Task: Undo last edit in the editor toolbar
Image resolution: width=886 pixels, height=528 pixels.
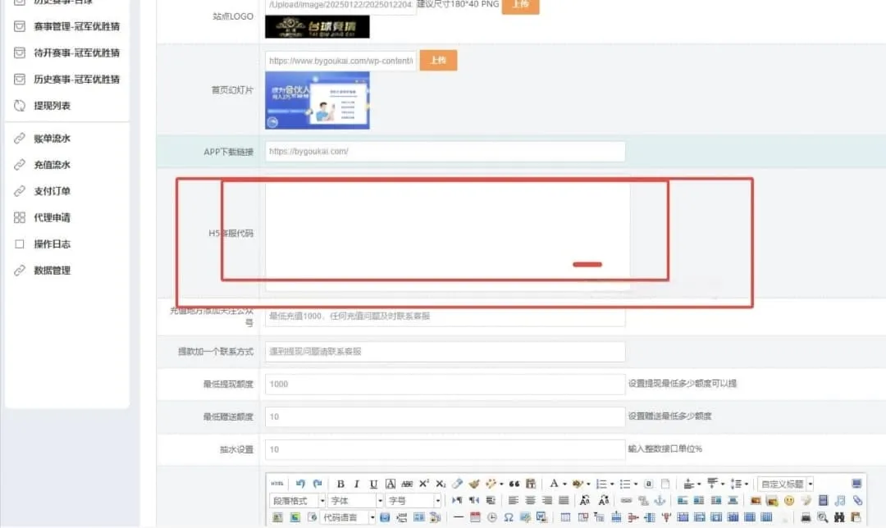Action: 300,484
